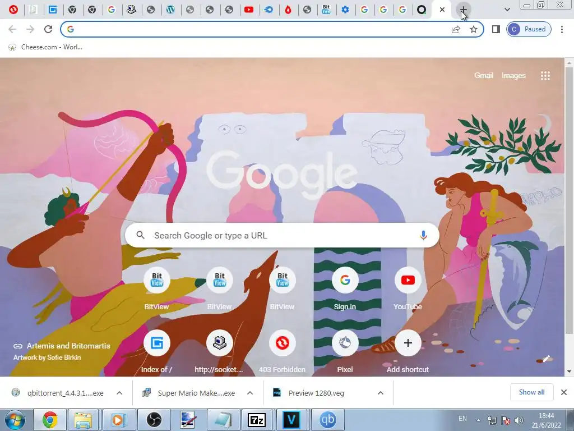Select the tab with the computer icon

131,10
